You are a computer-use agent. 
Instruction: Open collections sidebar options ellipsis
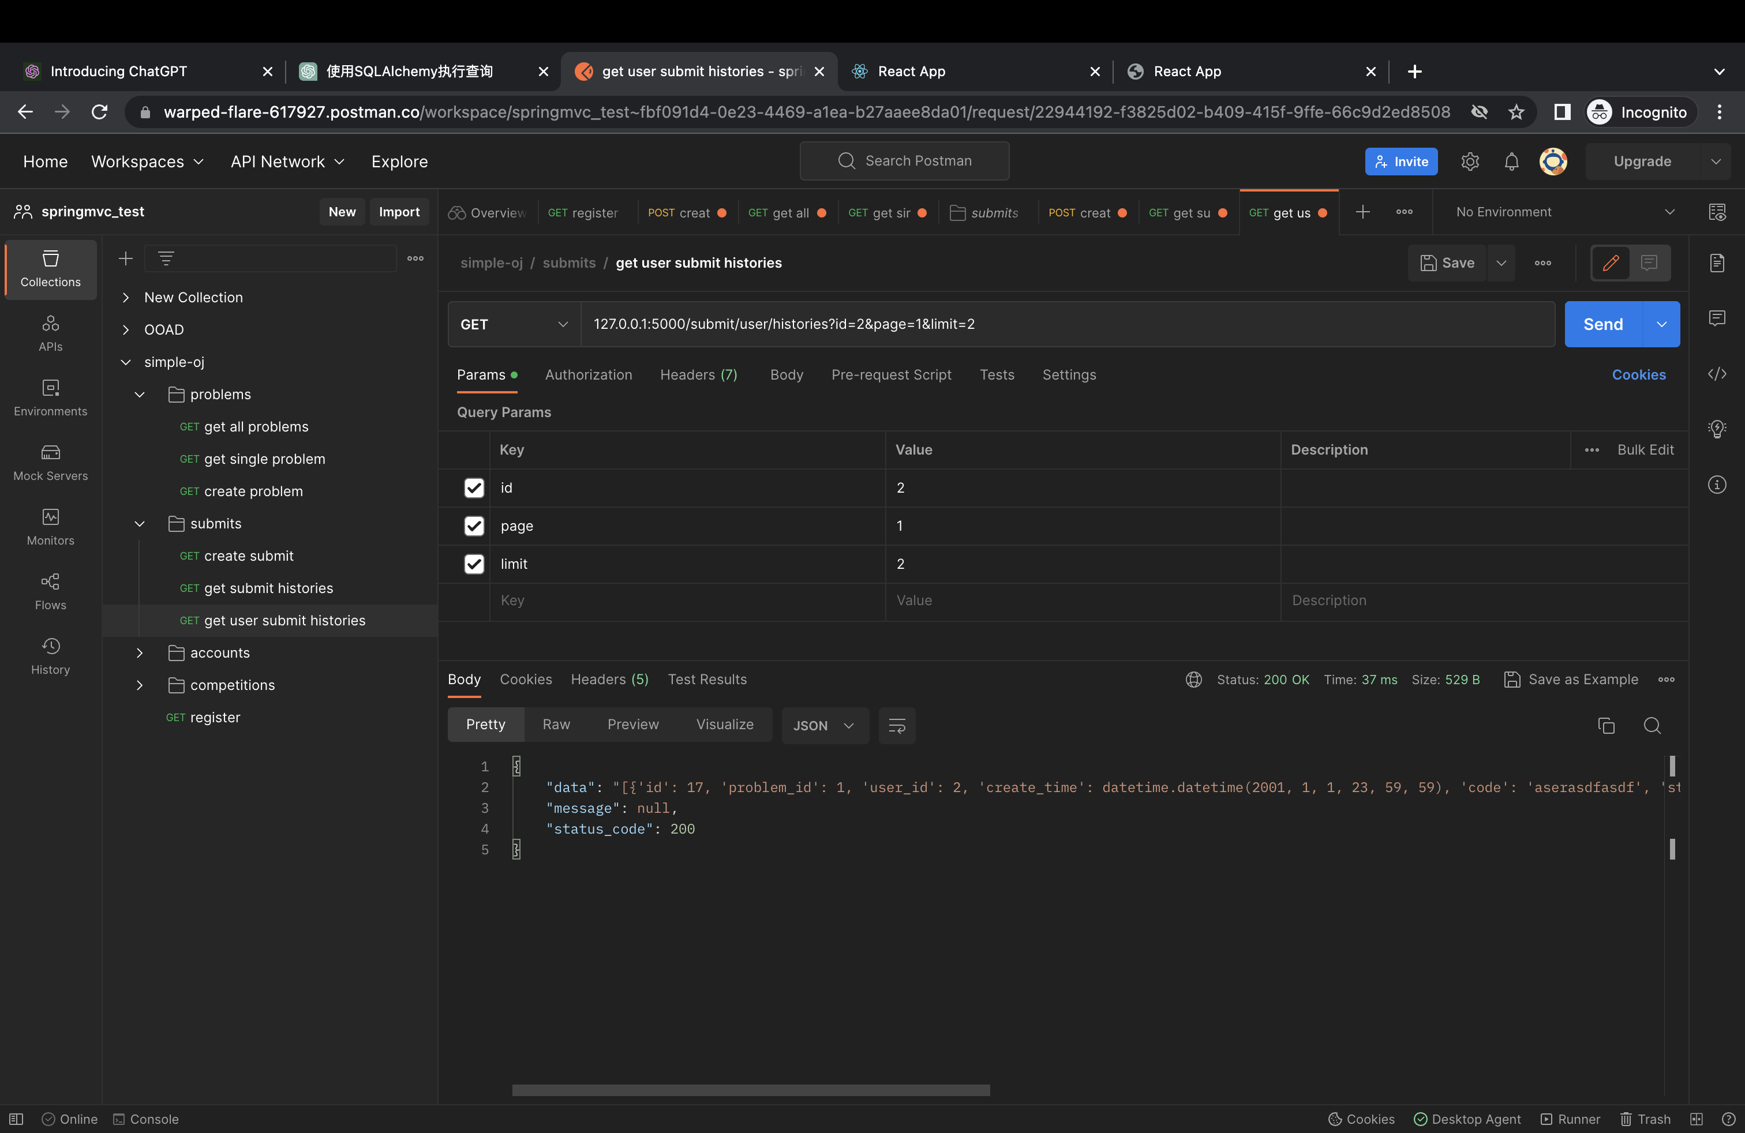tap(415, 258)
